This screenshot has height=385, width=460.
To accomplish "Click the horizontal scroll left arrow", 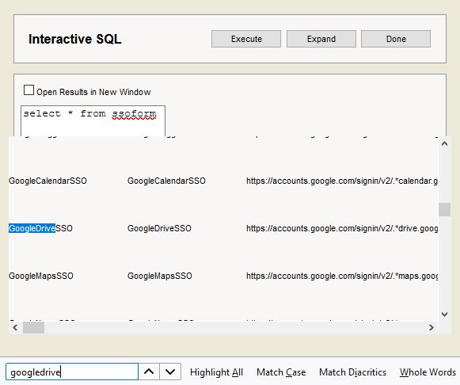I will pos(15,327).
